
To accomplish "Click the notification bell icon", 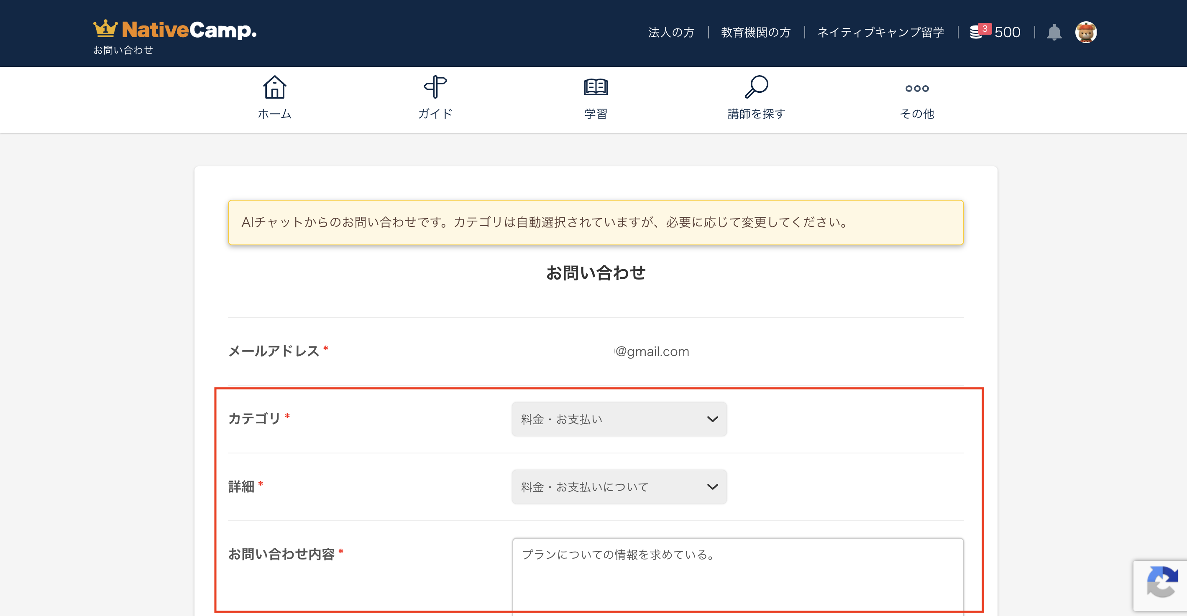I will pyautogui.click(x=1054, y=33).
